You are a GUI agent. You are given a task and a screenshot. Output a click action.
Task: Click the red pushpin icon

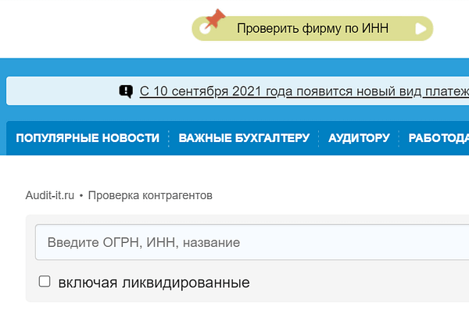[213, 19]
